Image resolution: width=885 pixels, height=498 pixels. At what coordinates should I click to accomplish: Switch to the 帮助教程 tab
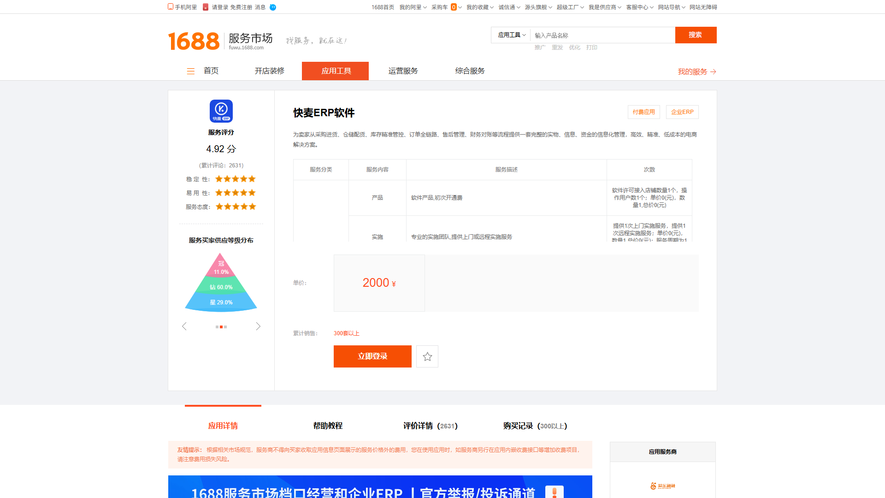coord(328,426)
